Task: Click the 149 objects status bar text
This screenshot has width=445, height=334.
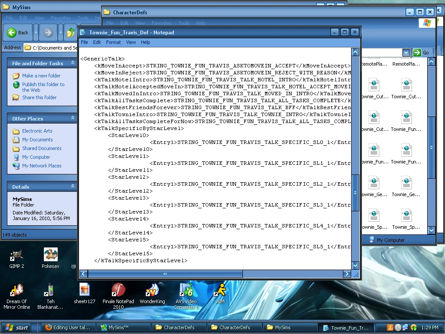Action: pos(14,235)
